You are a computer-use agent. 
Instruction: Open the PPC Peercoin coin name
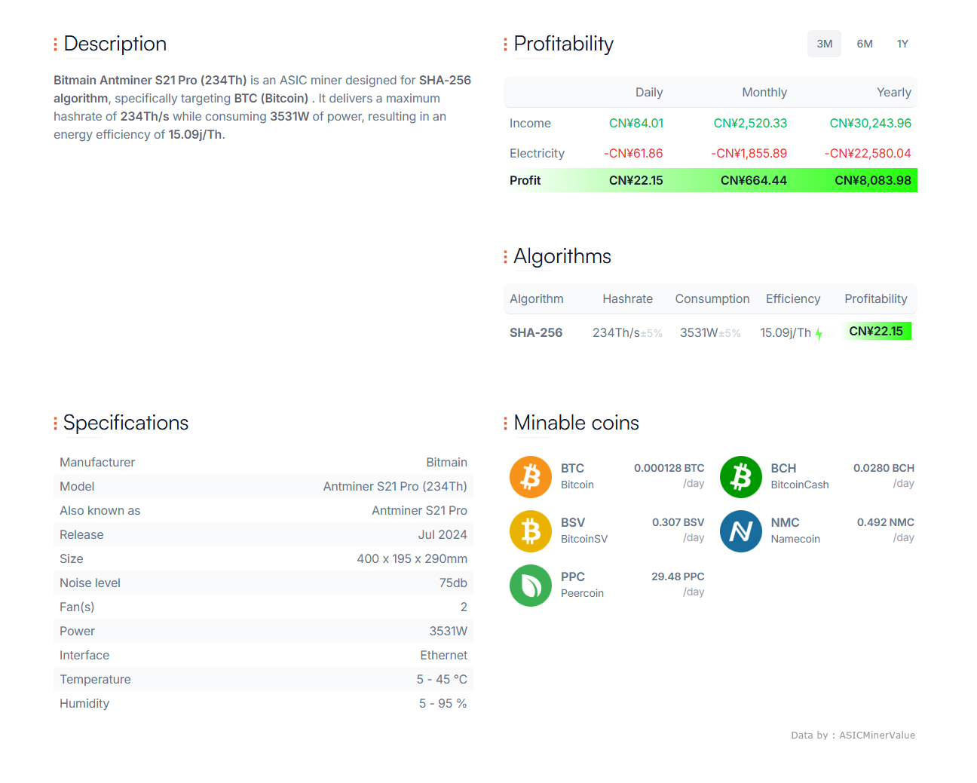pyautogui.click(x=582, y=585)
